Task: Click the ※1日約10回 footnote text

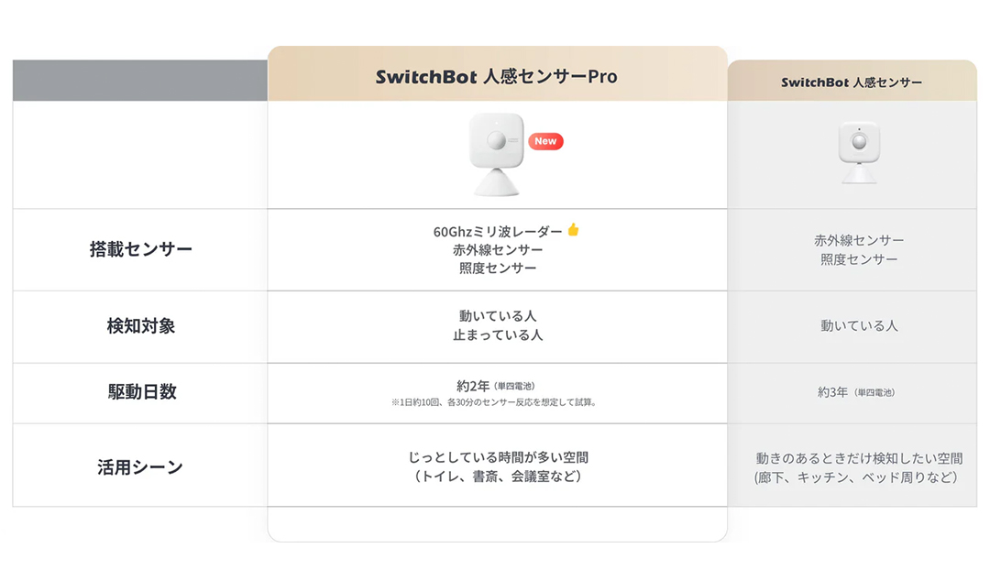Action: point(493,402)
